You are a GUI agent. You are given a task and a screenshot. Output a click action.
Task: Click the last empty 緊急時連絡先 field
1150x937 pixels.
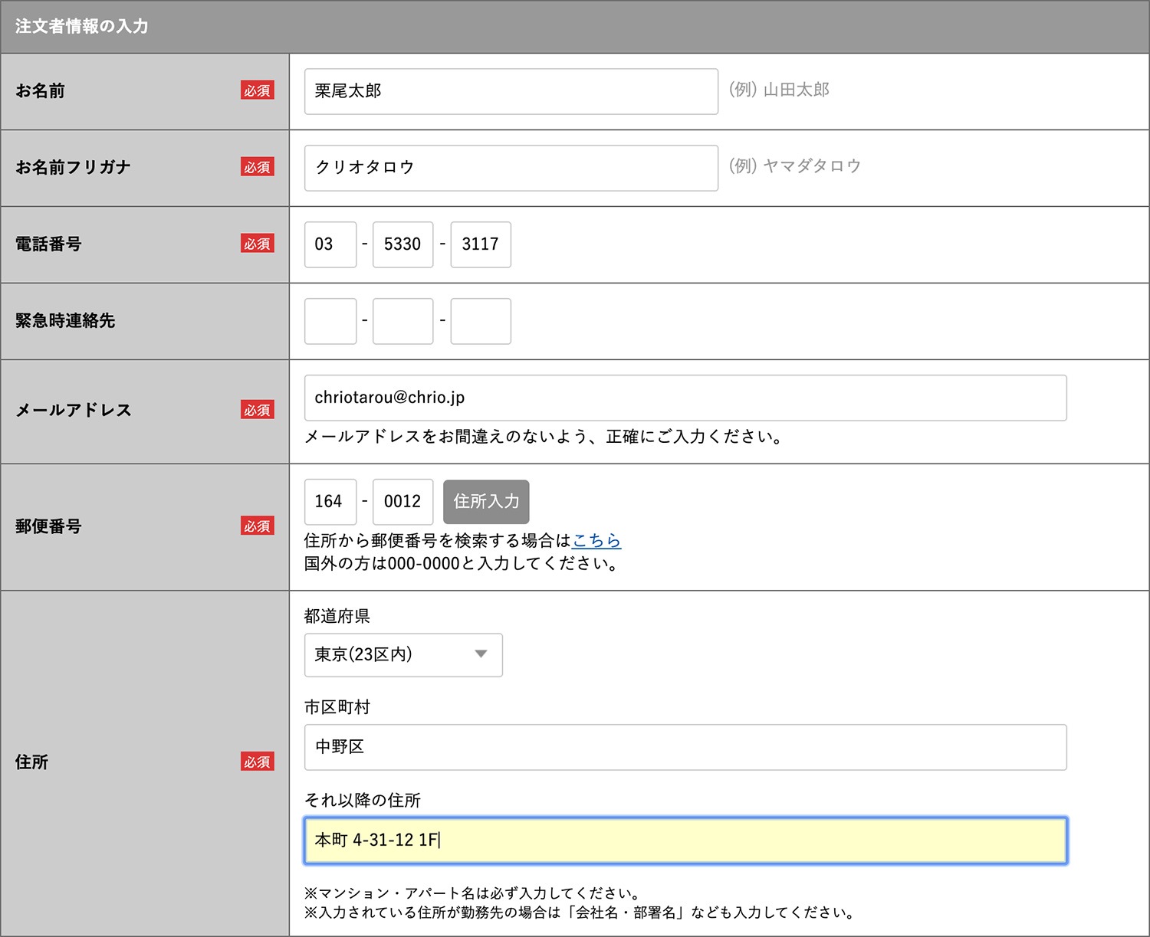point(481,321)
